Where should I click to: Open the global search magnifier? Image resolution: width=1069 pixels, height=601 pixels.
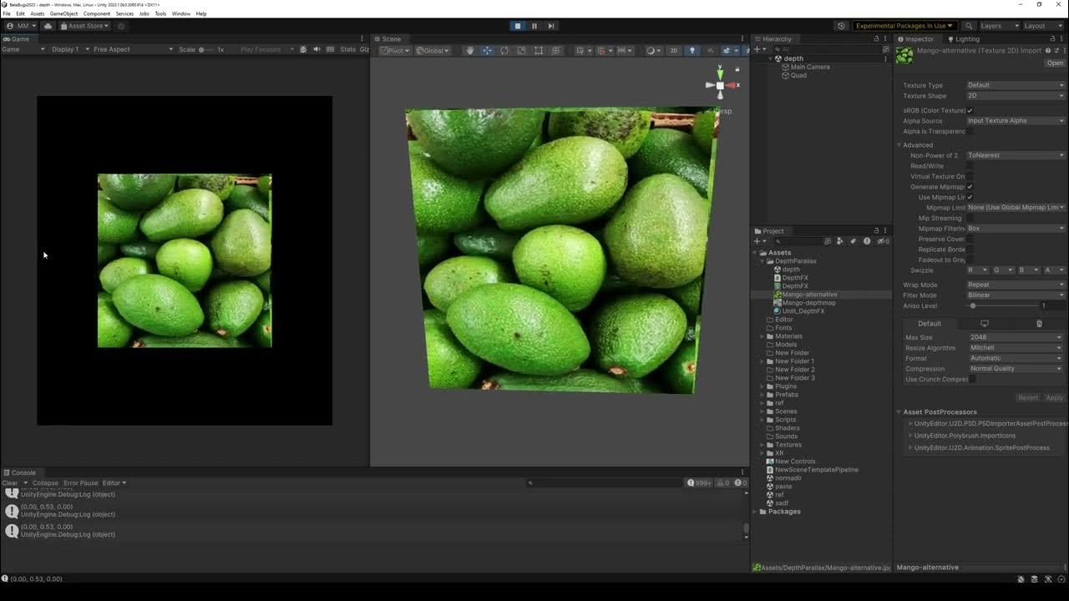tap(969, 26)
